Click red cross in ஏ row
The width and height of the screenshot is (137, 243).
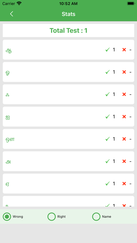click(x=124, y=184)
